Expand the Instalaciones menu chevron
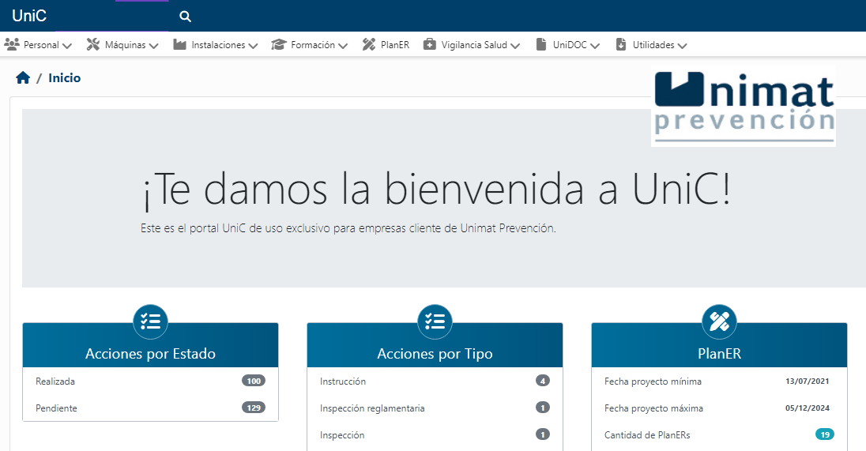The image size is (866, 451). [x=253, y=46]
